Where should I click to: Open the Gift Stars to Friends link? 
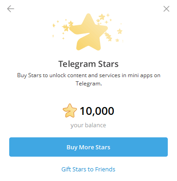click(88, 169)
